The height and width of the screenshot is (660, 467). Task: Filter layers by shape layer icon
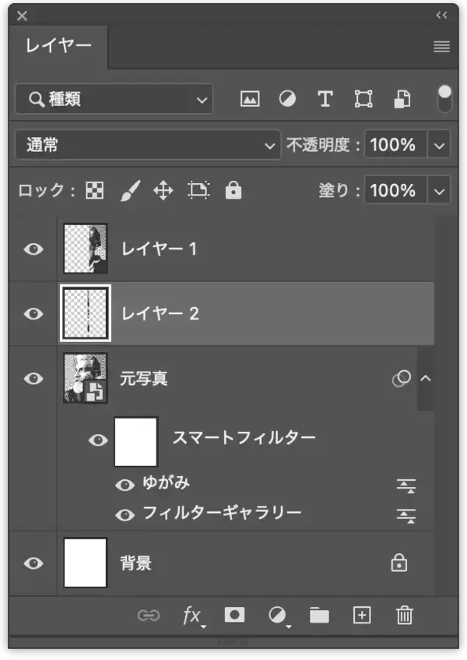(363, 99)
